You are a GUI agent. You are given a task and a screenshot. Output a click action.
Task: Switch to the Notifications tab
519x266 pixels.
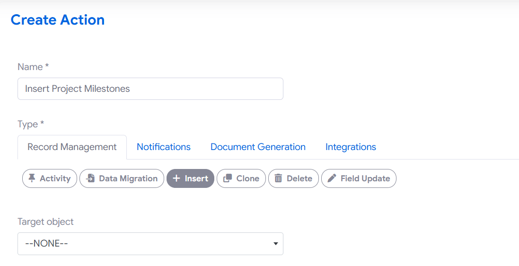163,147
